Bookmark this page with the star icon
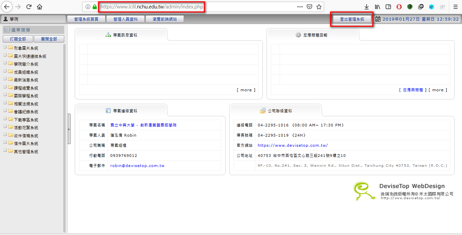 pos(319,7)
